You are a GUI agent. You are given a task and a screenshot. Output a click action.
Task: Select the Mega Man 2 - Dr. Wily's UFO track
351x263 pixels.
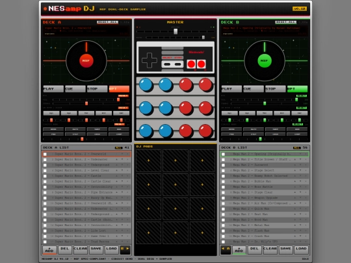click(x=265, y=242)
